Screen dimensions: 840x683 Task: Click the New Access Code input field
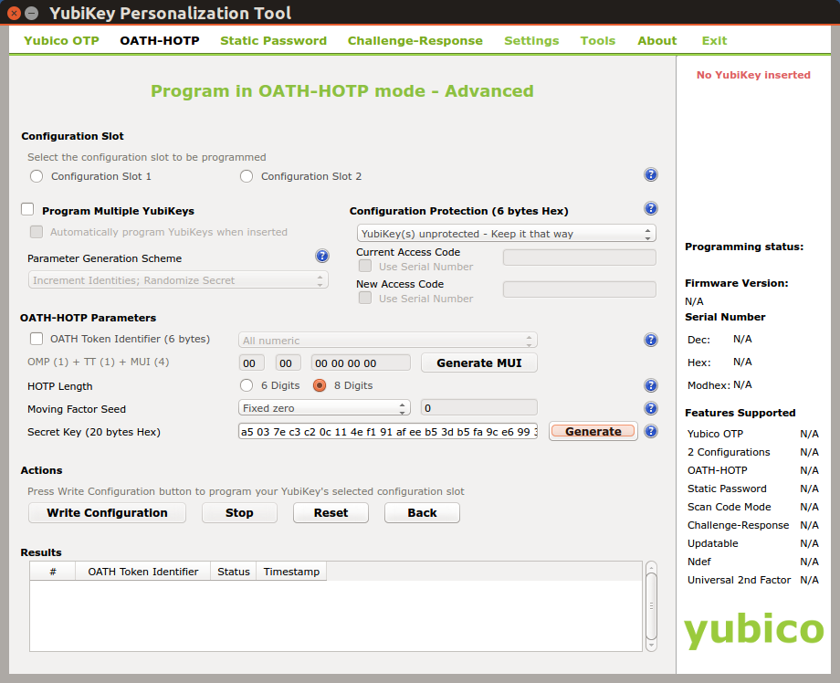coord(580,289)
